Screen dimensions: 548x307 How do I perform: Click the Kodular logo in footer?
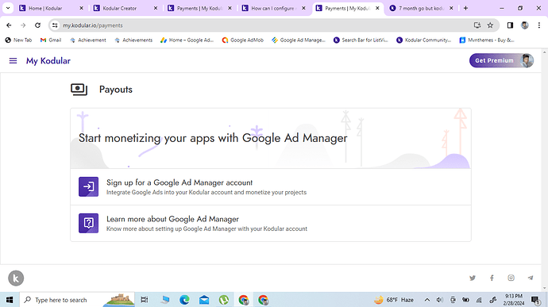pos(16,278)
